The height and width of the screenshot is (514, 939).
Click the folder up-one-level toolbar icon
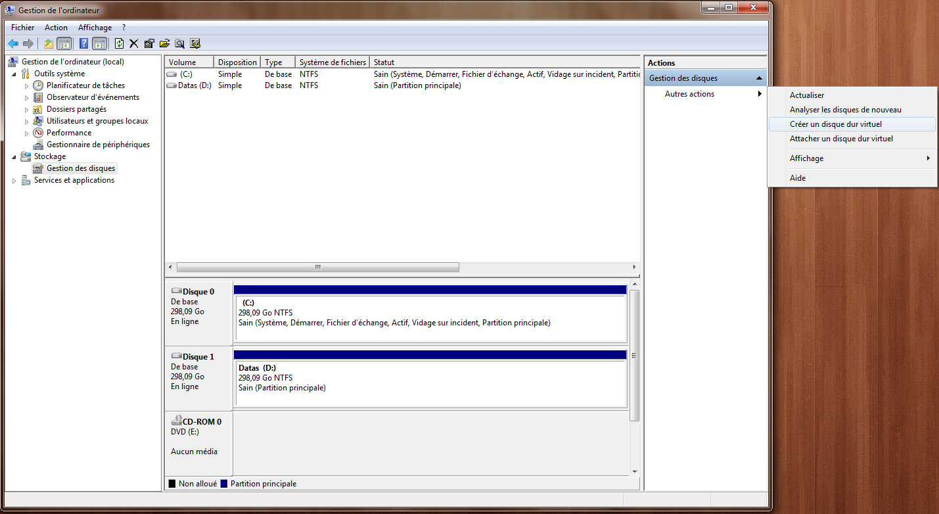tap(48, 43)
